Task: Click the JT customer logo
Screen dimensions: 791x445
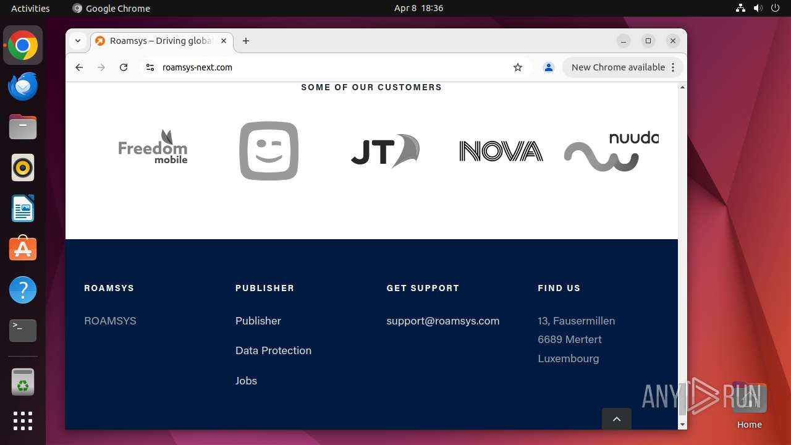Action: (x=385, y=150)
